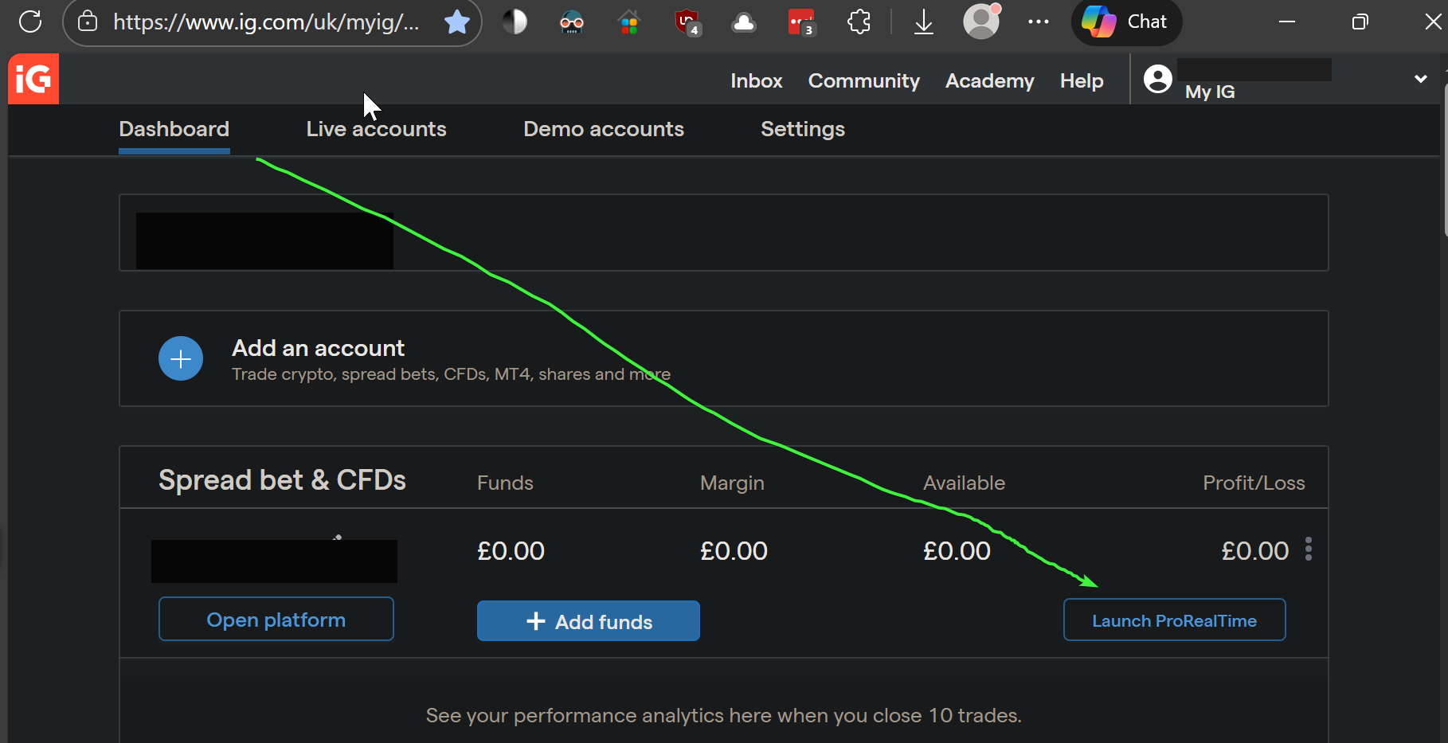Image resolution: width=1448 pixels, height=743 pixels.
Task: Click the Margin column header
Action: pos(732,483)
